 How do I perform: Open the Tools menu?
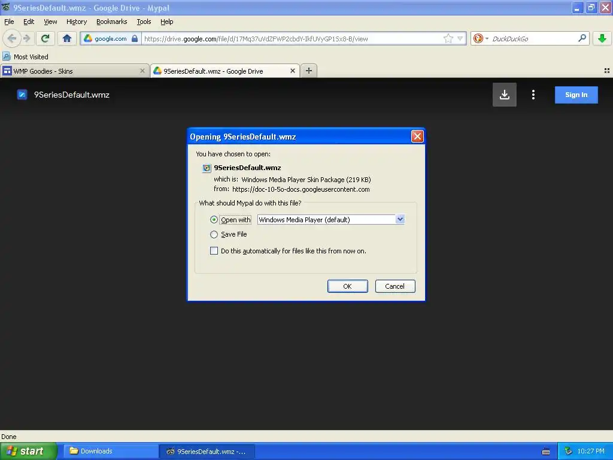click(144, 22)
